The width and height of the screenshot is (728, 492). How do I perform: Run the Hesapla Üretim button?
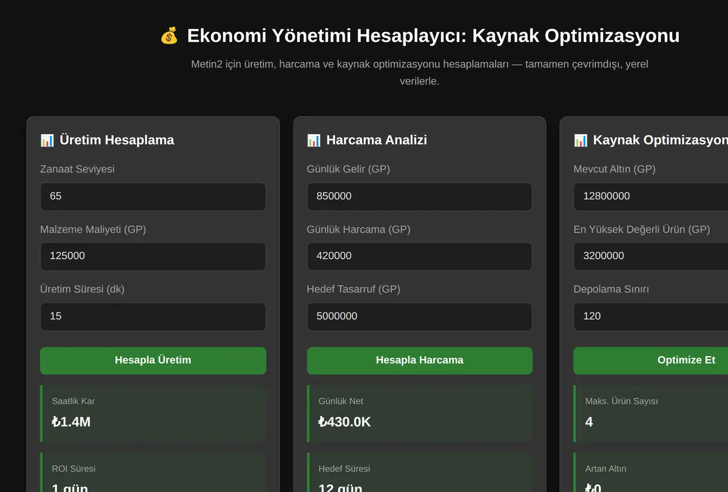pyautogui.click(x=153, y=360)
